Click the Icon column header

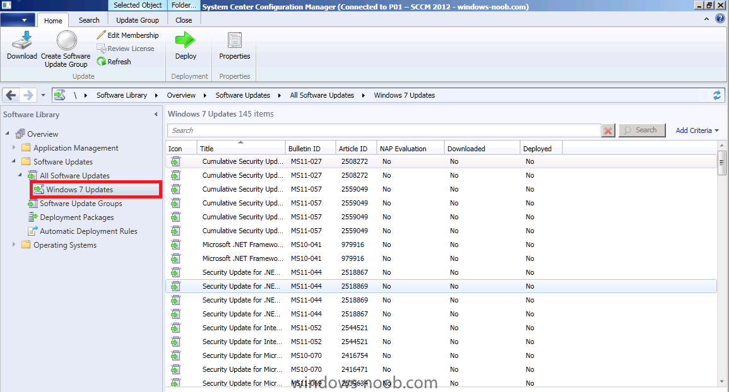pos(181,149)
